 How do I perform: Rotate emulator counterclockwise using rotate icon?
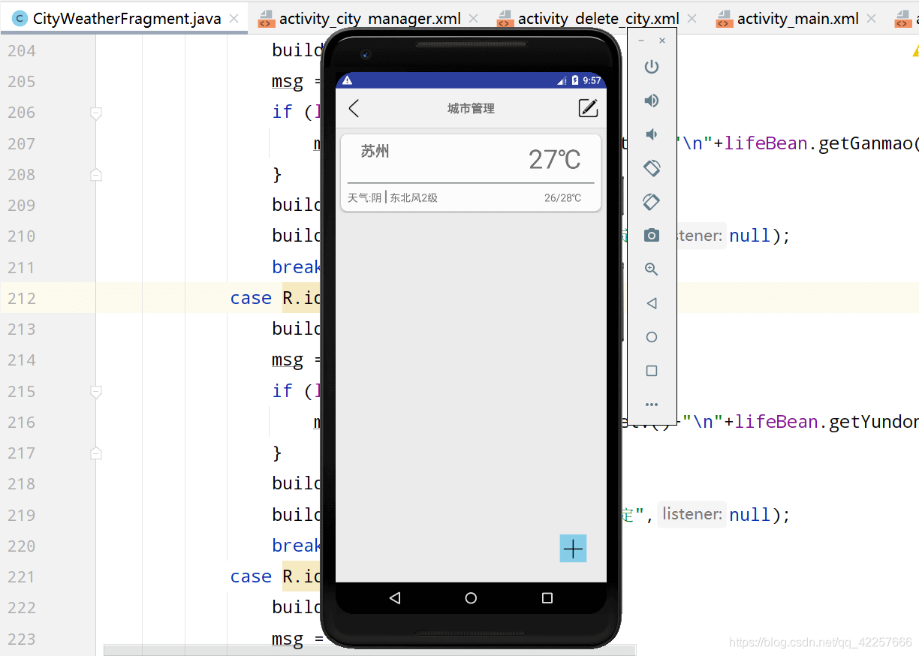tap(651, 167)
